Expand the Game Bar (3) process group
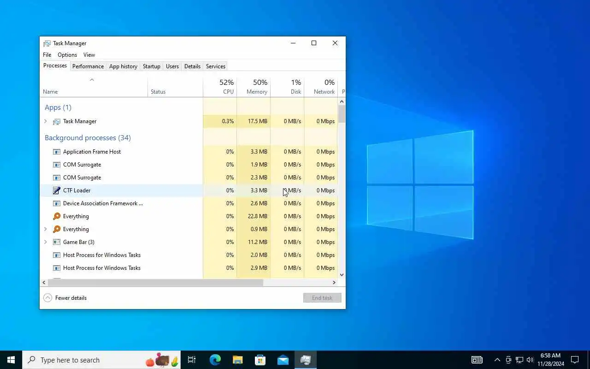This screenshot has height=369, width=590. point(45,242)
